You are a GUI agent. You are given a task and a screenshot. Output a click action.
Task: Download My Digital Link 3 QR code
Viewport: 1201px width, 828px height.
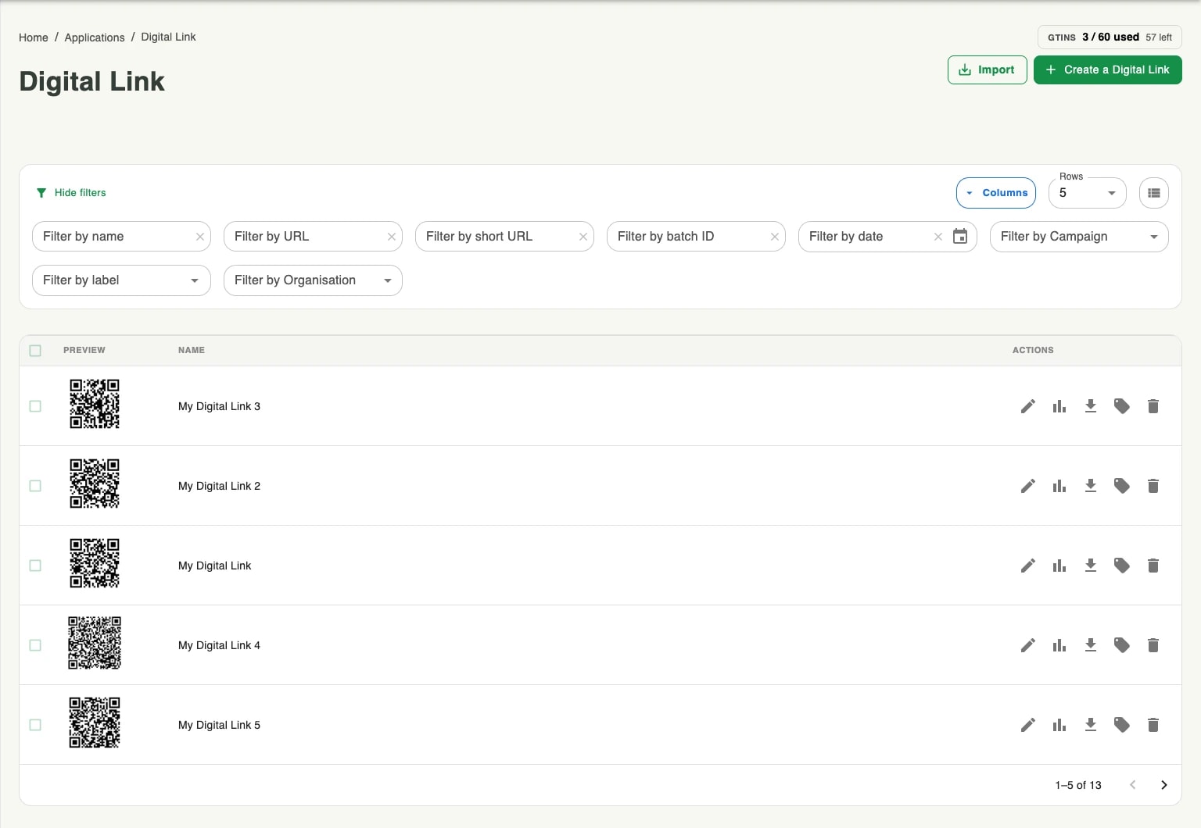tap(1091, 406)
